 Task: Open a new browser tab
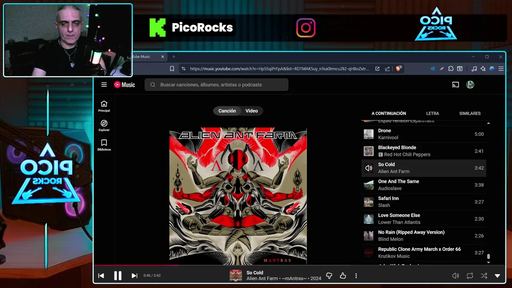point(174,57)
